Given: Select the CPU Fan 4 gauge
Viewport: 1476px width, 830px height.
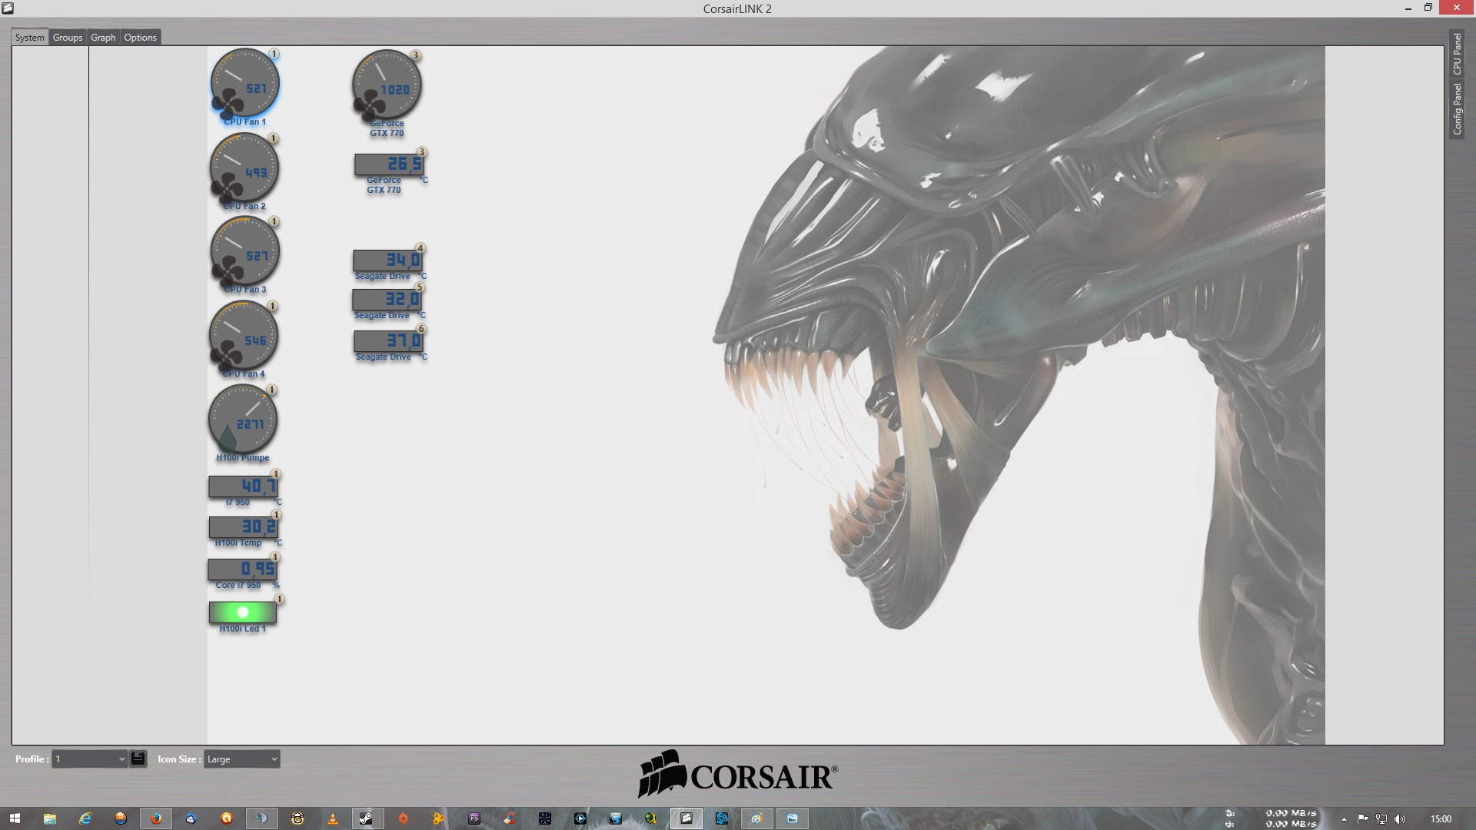Looking at the screenshot, I should pyautogui.click(x=244, y=336).
